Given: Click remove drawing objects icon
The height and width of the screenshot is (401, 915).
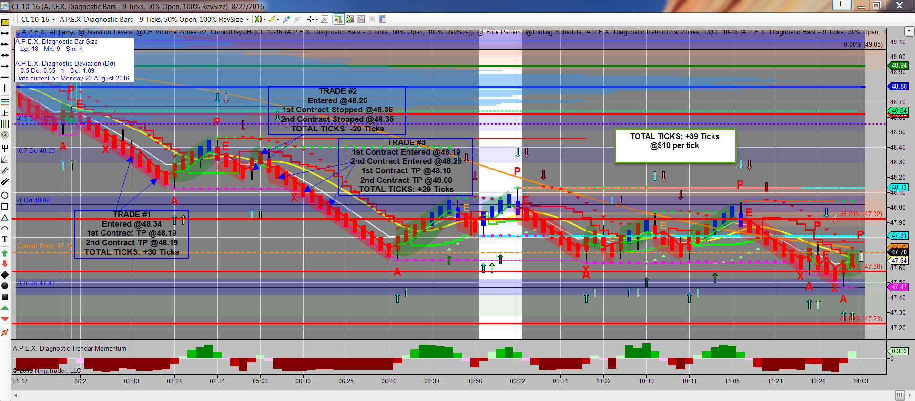Looking at the screenshot, I should point(5,332).
